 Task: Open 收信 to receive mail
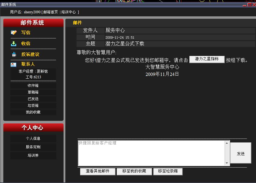26,44
